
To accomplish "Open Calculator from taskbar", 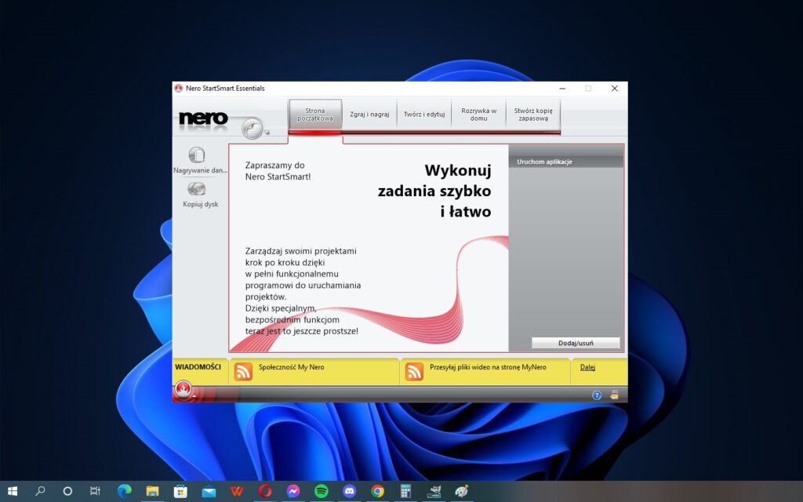I will coord(405,491).
